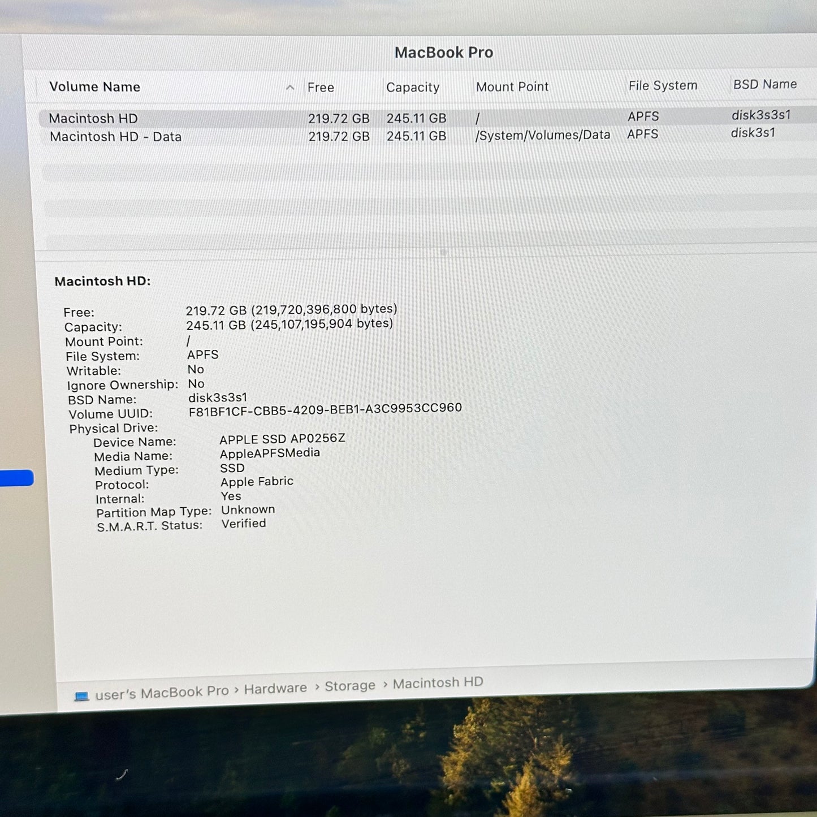Click APFS cell in Macintosh HD row
817x817 pixels.
(643, 116)
